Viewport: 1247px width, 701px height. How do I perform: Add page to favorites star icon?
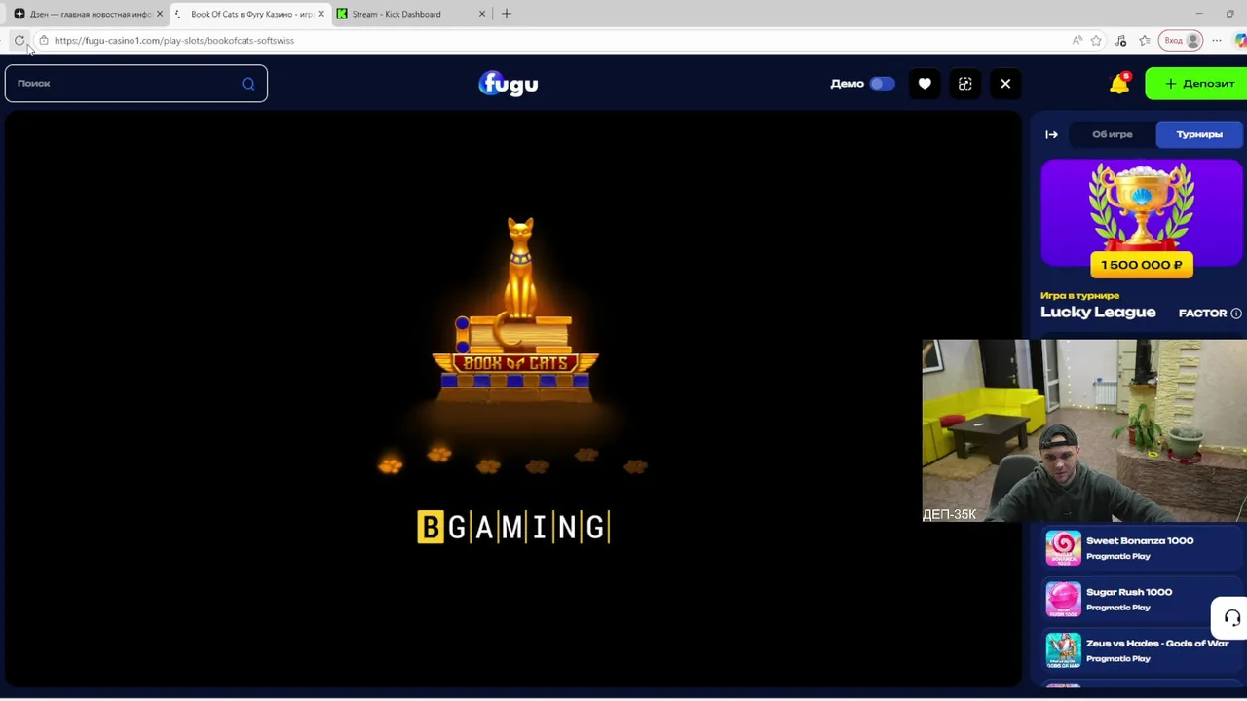[x=1096, y=40]
